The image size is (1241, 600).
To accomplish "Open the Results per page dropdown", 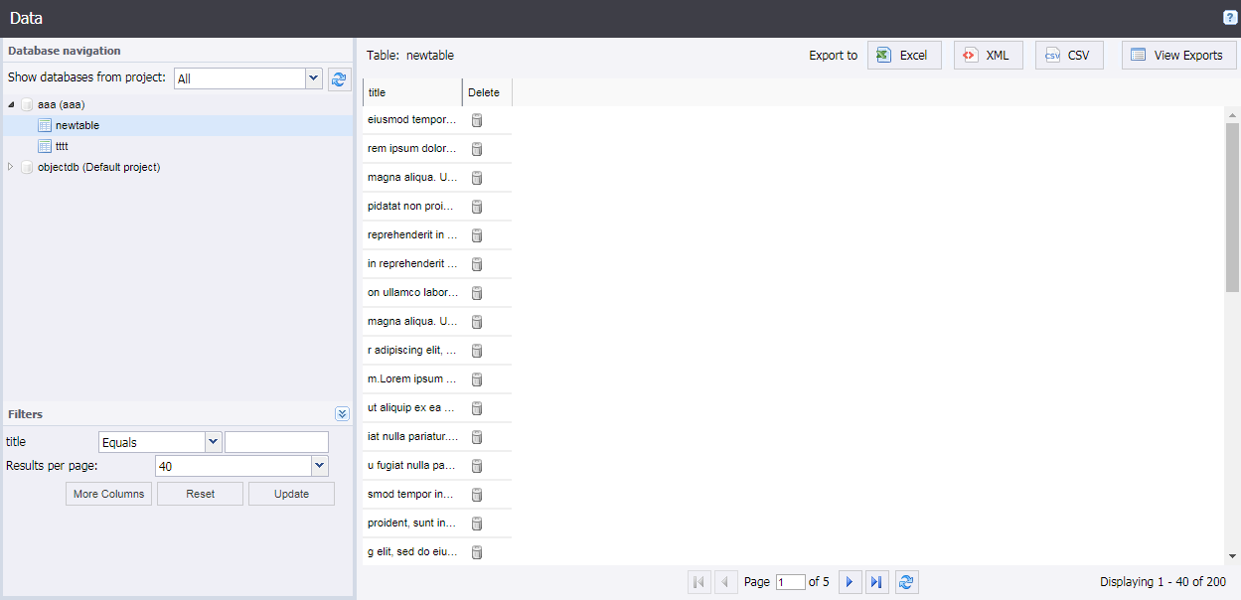I will point(319,465).
